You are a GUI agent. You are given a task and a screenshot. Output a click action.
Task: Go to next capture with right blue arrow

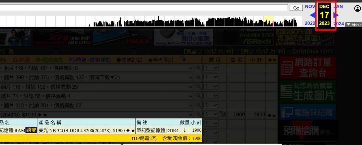(x=336, y=15)
